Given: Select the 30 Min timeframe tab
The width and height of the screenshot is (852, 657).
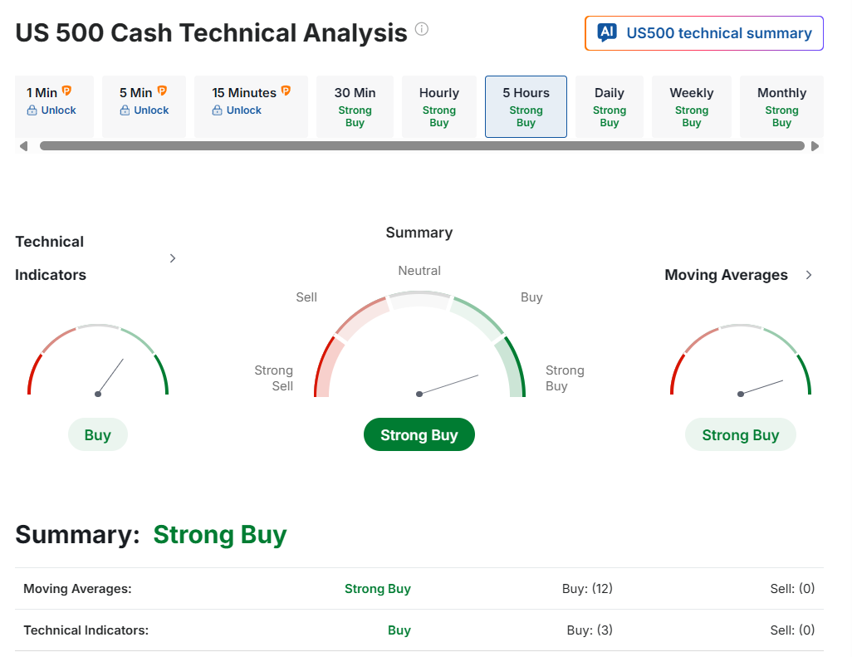Looking at the screenshot, I should click(x=355, y=107).
